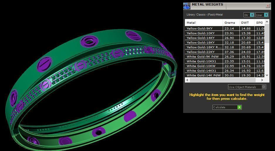Click the table's scroll up arrow
The image size is (275, 151).
tap(267, 22)
